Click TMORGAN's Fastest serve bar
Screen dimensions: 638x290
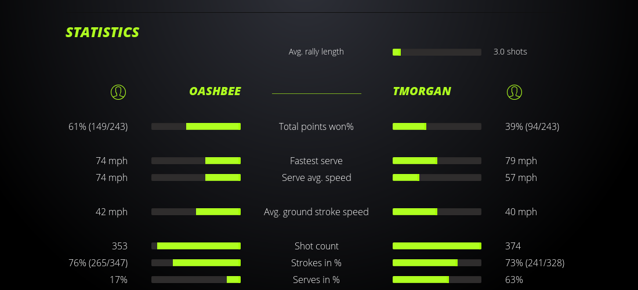click(437, 161)
